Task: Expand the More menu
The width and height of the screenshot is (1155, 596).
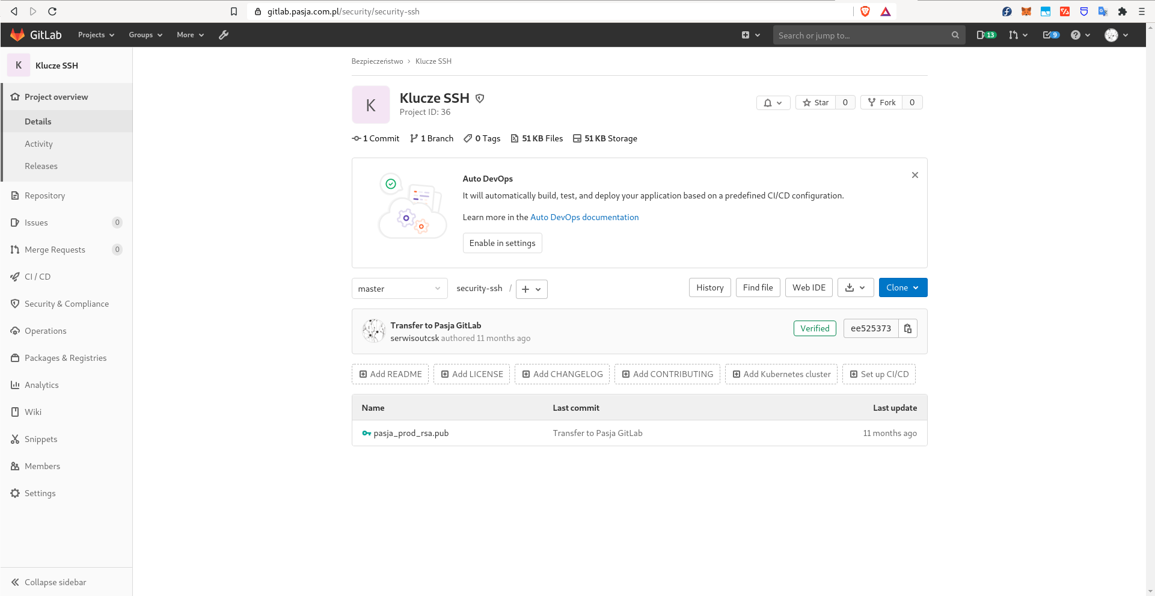Action: [x=191, y=35]
